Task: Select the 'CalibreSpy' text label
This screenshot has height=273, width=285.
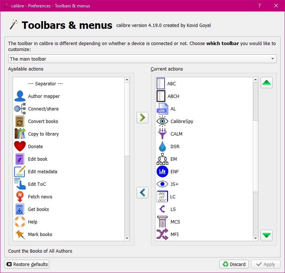Action: coord(182,121)
